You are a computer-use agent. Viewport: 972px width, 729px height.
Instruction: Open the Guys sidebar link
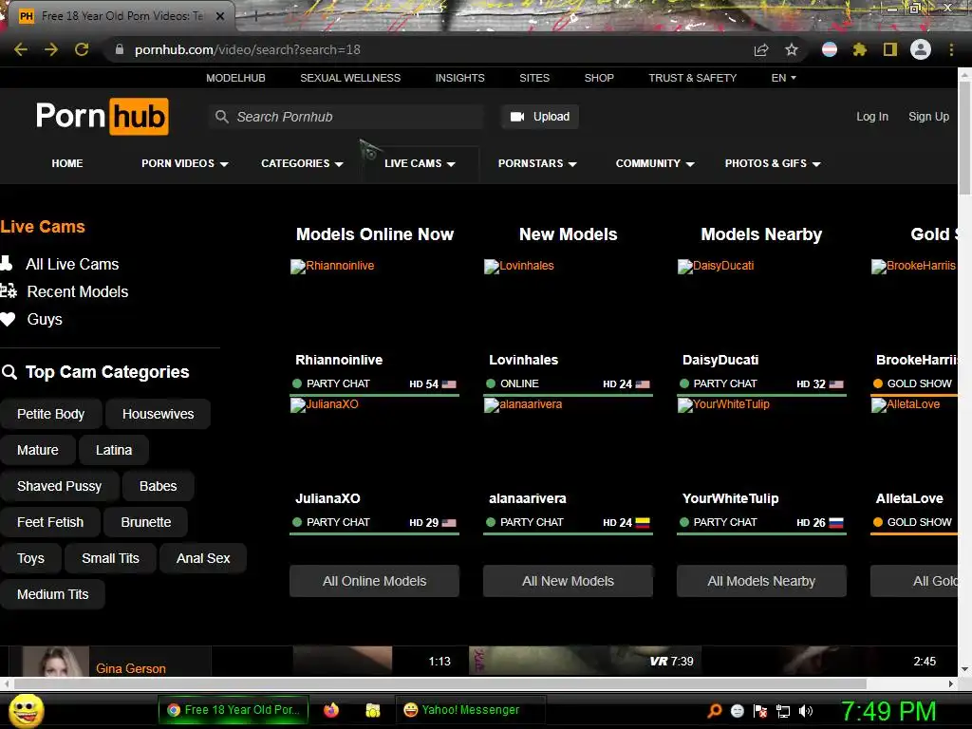45,319
